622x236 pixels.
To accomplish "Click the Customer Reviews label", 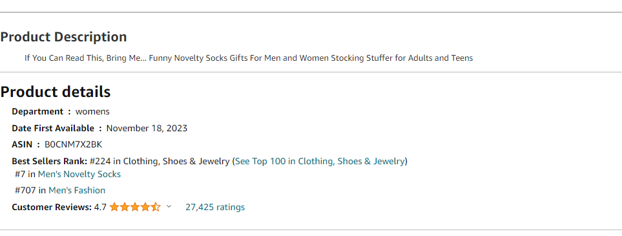I will (52, 207).
